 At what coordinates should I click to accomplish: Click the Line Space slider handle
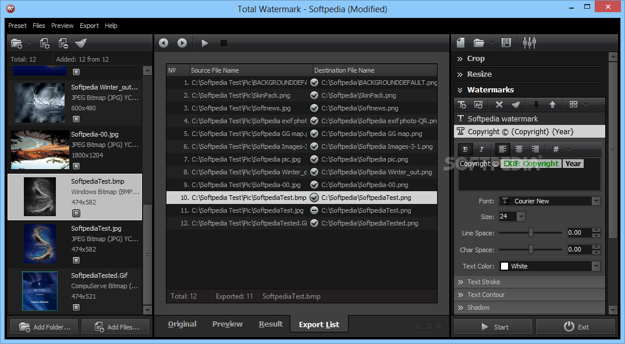tap(531, 233)
